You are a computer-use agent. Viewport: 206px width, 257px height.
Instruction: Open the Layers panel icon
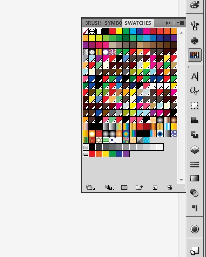(x=194, y=149)
